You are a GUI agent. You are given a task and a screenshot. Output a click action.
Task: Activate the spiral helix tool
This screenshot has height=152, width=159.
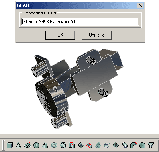point(98,145)
